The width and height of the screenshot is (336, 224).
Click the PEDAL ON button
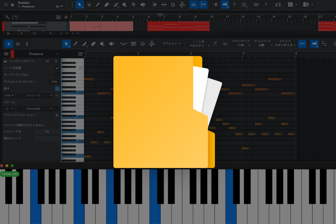click(10, 174)
